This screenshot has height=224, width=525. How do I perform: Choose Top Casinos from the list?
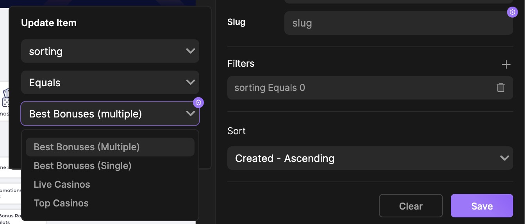61,203
